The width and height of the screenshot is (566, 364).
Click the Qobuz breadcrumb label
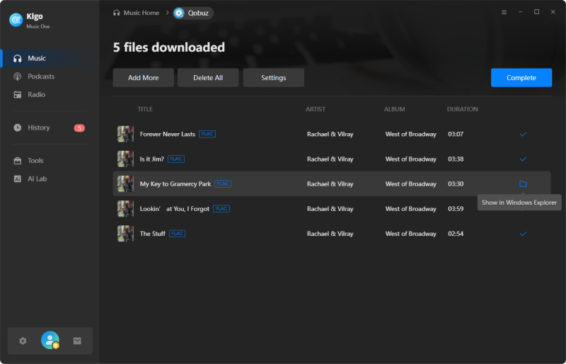(198, 13)
